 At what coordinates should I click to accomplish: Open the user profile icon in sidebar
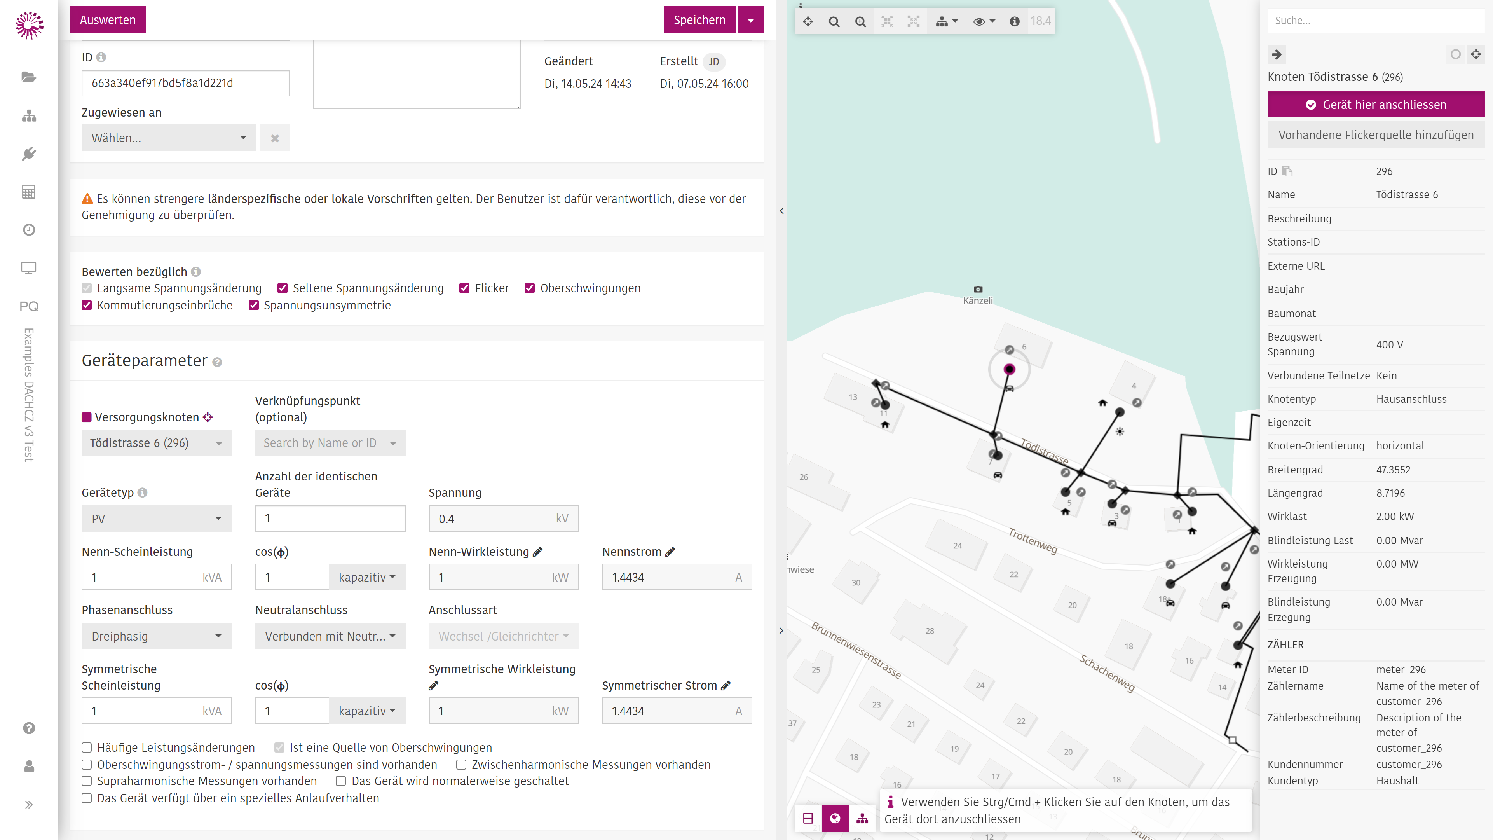(x=28, y=767)
